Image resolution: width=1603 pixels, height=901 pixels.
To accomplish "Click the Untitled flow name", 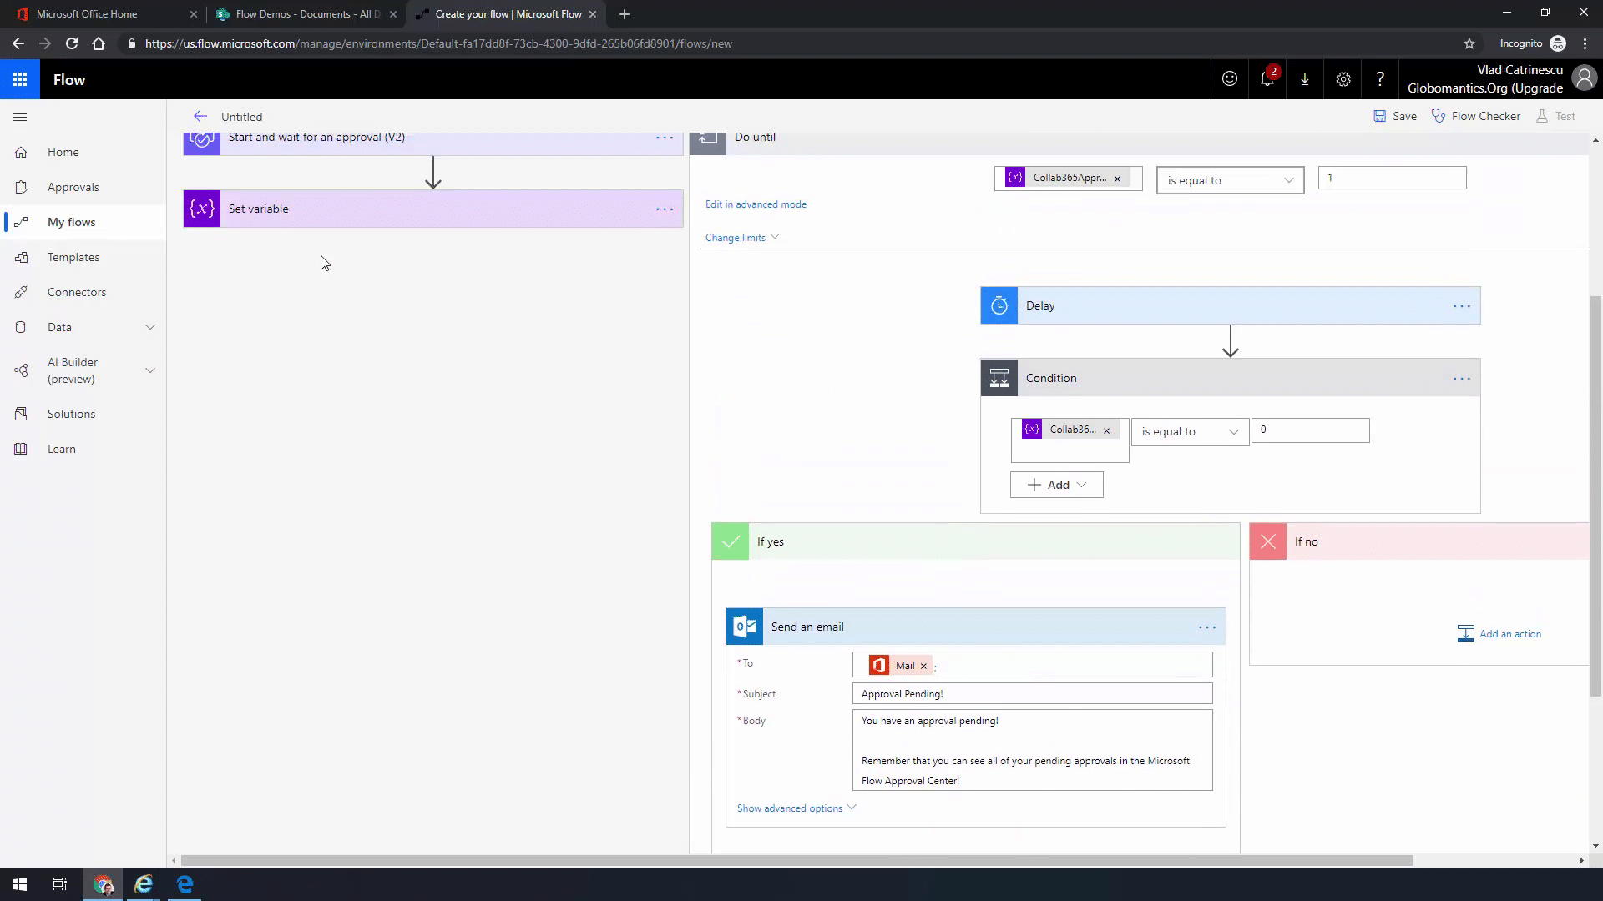I will click(241, 117).
